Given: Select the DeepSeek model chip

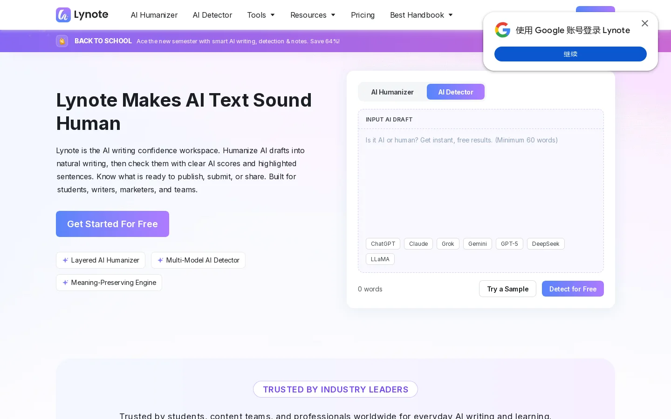Looking at the screenshot, I should click(546, 244).
